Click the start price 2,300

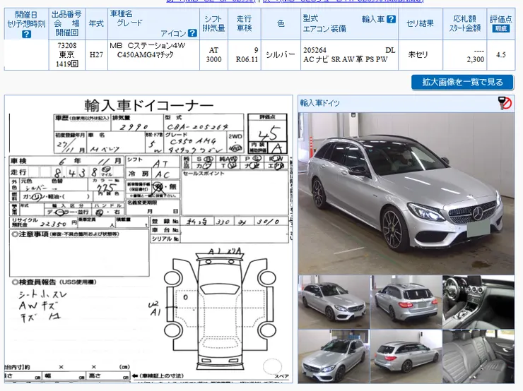[x=476, y=59]
